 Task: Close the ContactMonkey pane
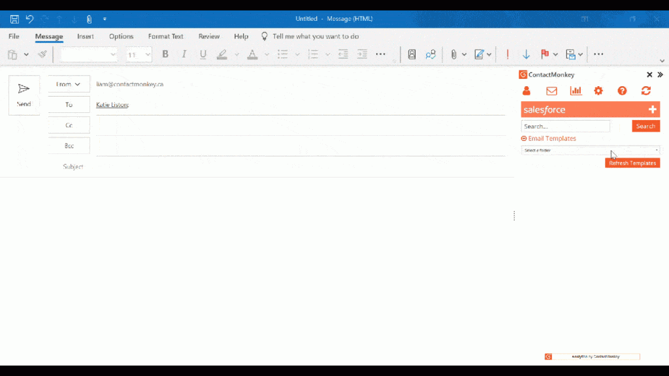tap(649, 74)
